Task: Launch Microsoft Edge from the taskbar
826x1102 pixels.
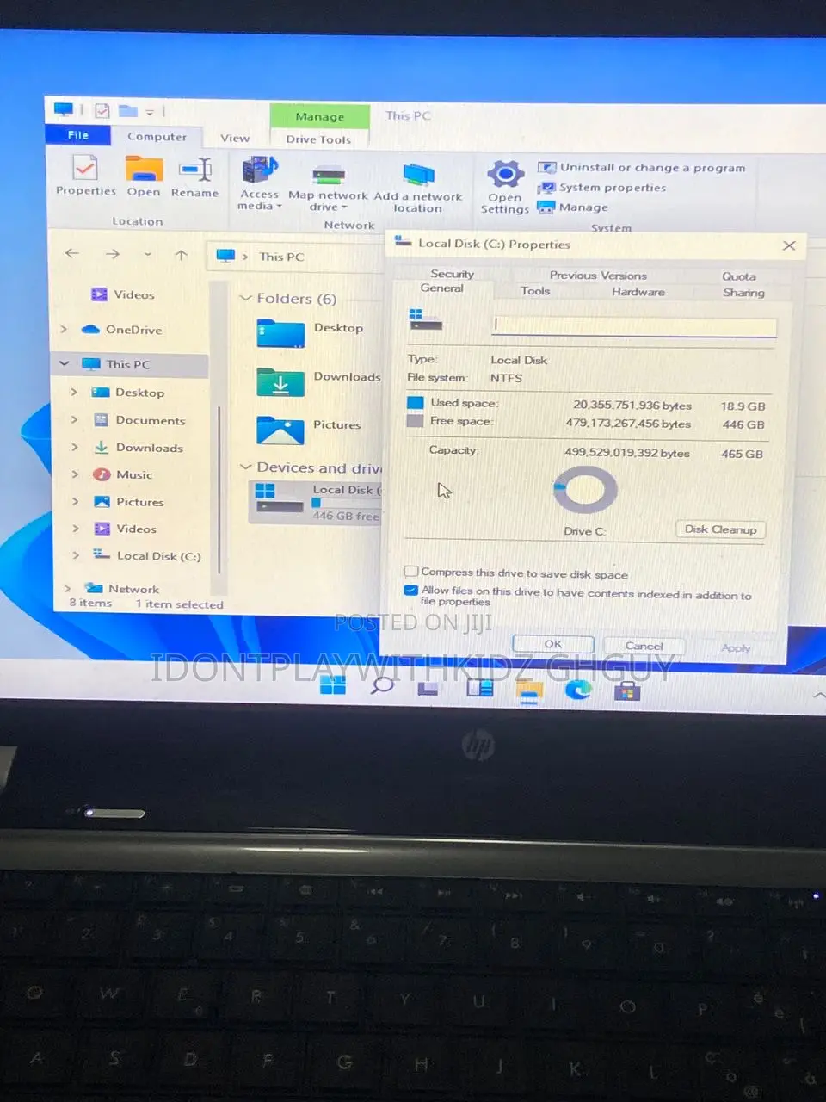Action: (578, 690)
